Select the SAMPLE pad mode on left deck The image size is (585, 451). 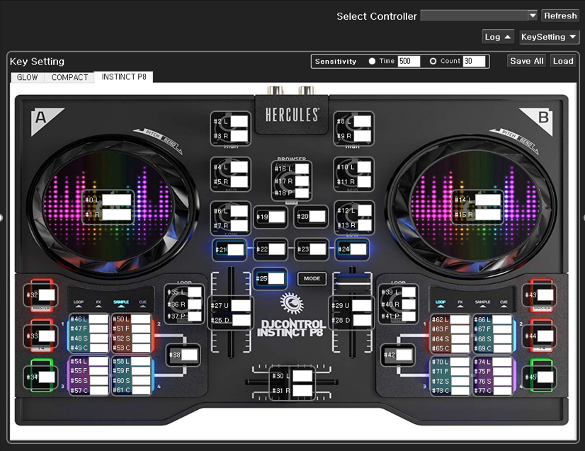pos(120,302)
